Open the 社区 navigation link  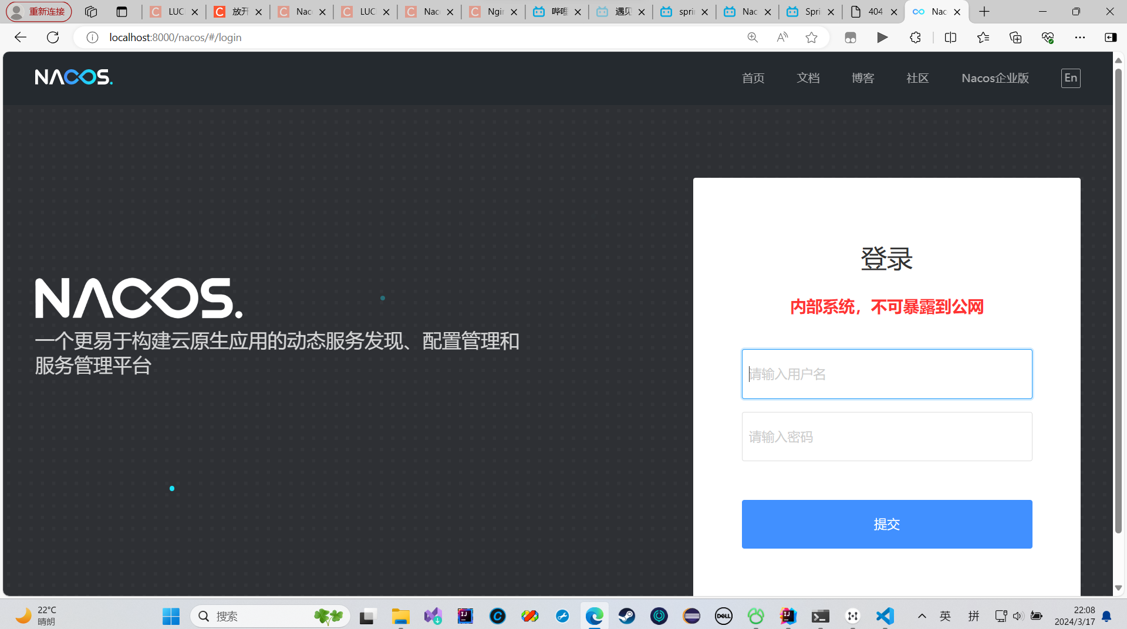click(917, 78)
